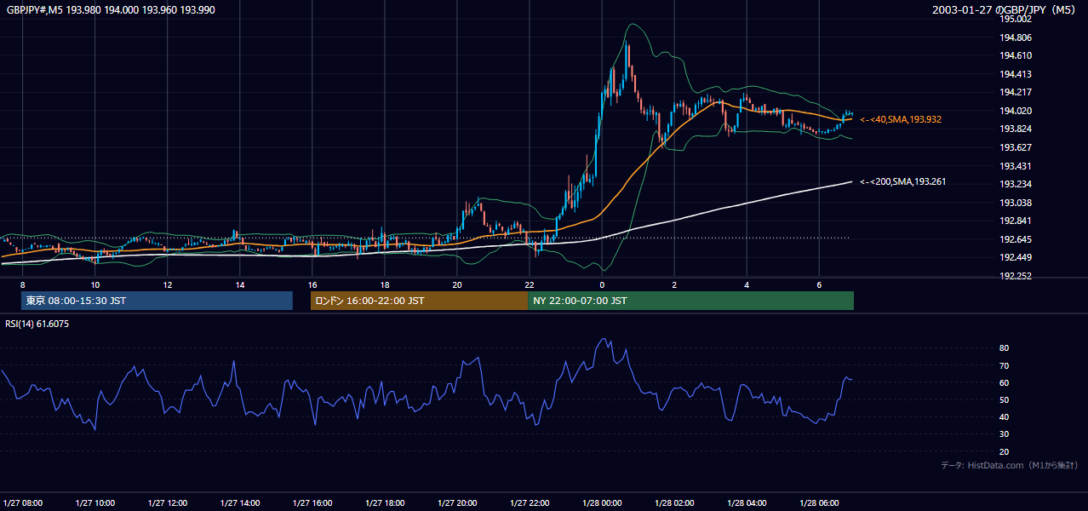1088x511 pixels.
Task: Click price axis value 192.449
Action: 1016,257
